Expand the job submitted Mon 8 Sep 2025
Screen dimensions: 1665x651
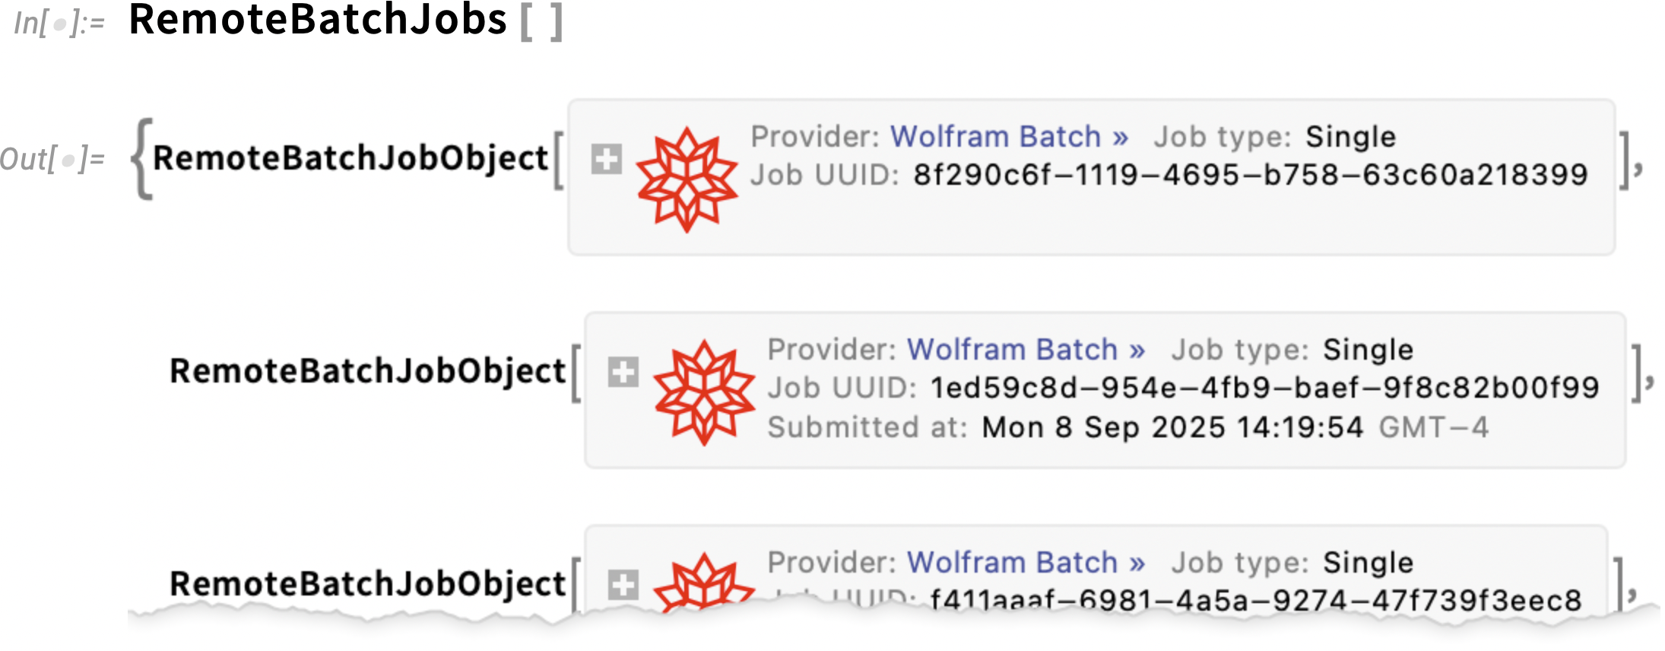click(623, 372)
